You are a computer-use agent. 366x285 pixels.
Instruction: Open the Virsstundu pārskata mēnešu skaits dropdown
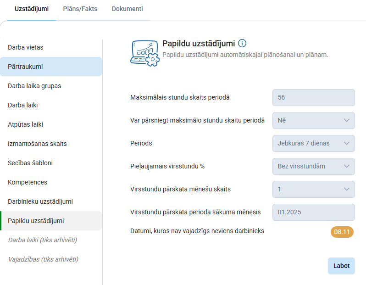[x=313, y=189]
